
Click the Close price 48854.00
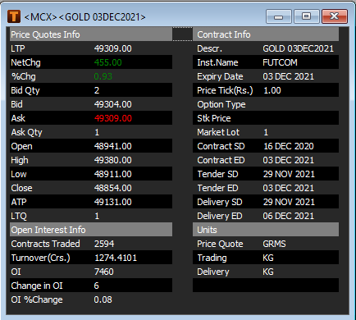tap(113, 188)
